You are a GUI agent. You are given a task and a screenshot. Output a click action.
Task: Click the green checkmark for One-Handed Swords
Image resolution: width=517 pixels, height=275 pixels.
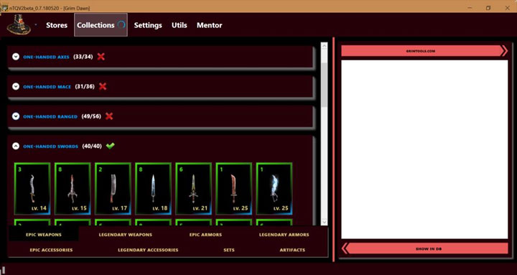point(111,146)
